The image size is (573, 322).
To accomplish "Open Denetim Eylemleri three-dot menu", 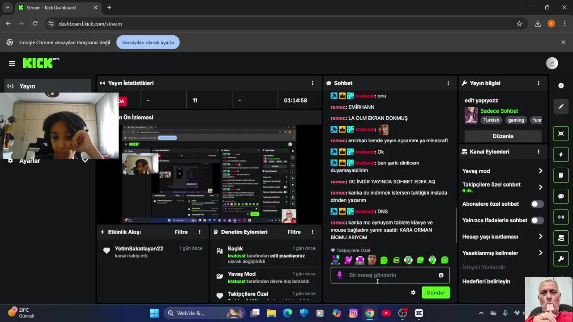I will click(x=312, y=232).
